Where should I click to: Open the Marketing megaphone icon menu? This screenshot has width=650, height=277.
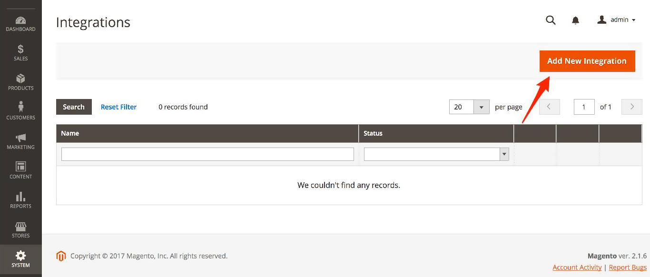[20, 141]
